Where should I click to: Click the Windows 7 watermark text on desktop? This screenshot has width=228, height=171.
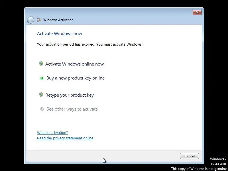218,159
